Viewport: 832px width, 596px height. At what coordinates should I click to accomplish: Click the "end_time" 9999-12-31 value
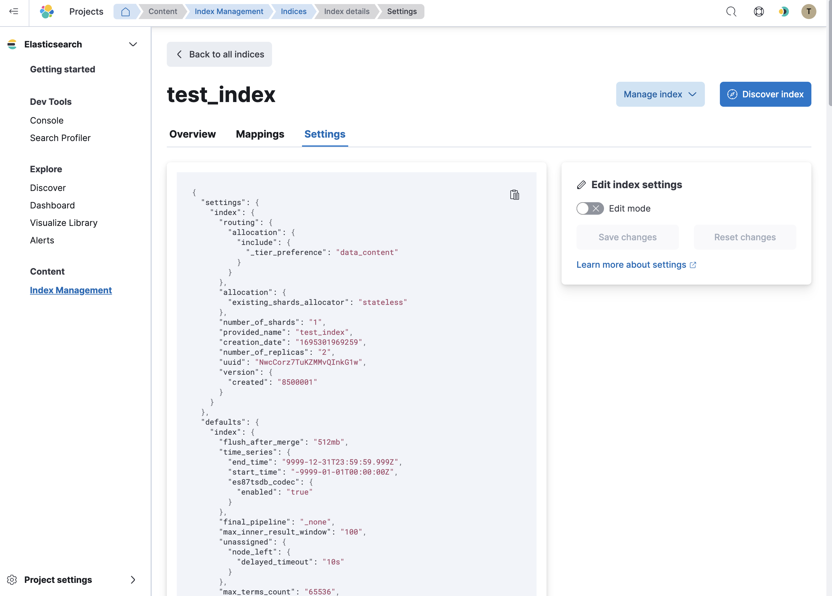340,462
